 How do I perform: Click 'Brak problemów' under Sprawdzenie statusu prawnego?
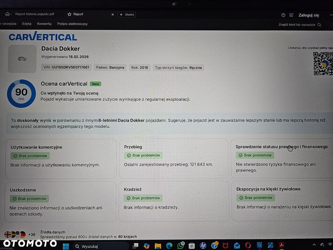point(255,155)
